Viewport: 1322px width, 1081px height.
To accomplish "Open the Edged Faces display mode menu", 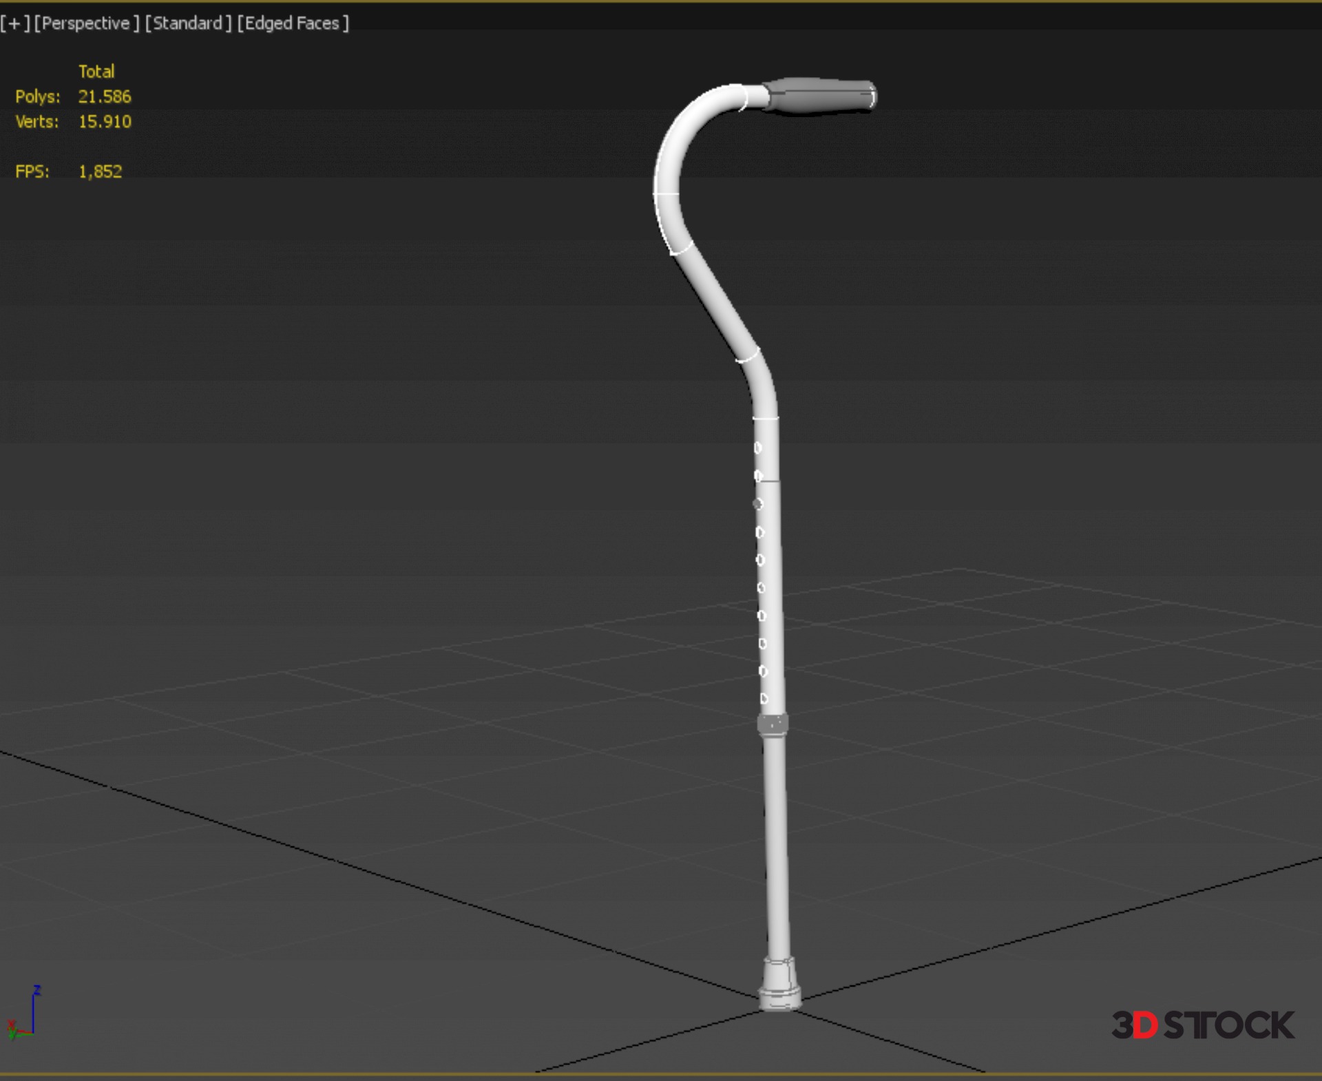I will (293, 23).
